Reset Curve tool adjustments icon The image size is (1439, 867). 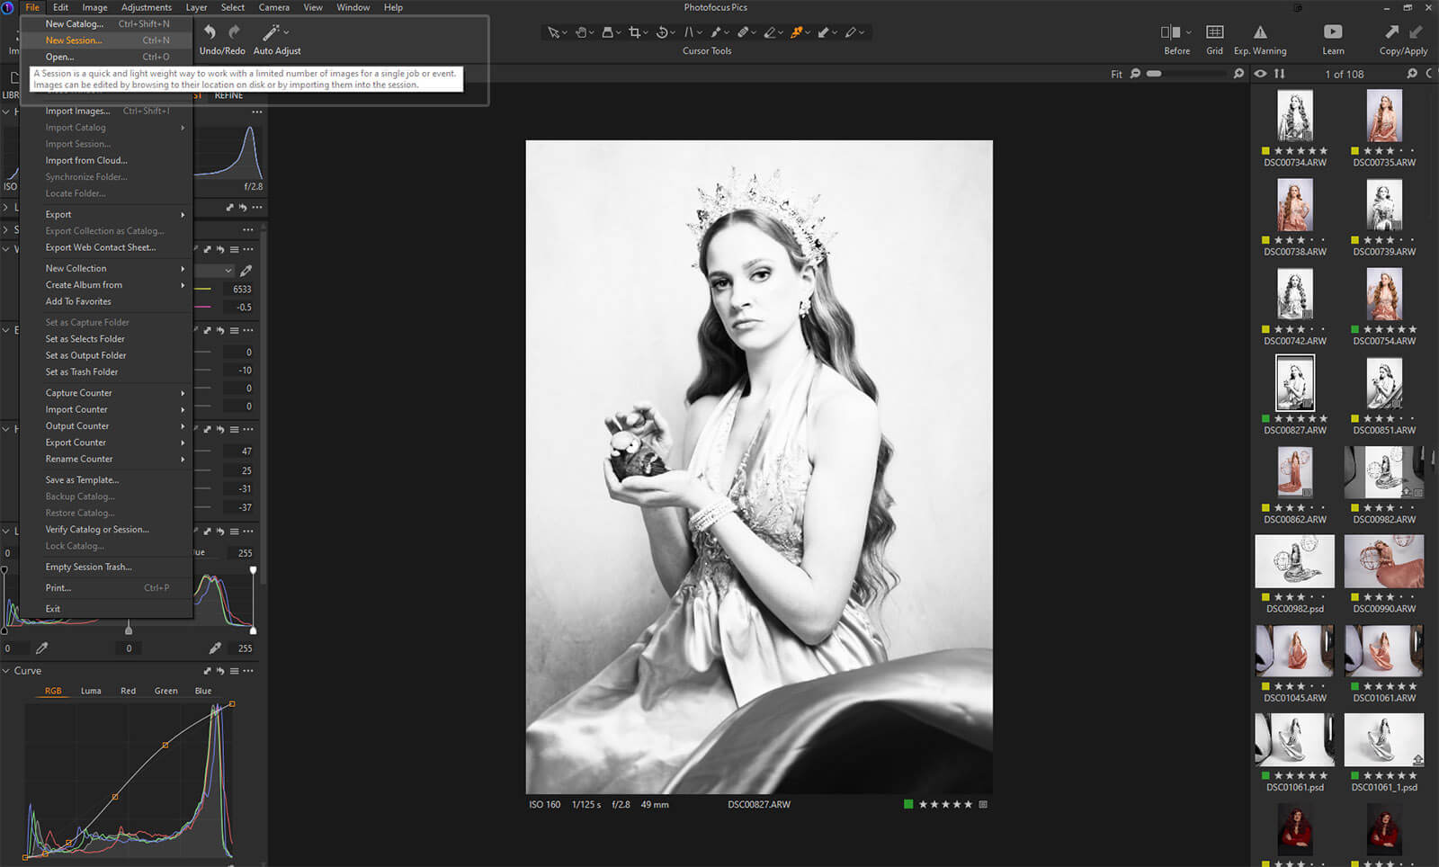[x=220, y=671]
